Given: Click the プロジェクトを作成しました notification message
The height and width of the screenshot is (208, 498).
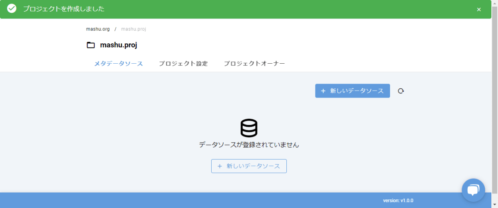Looking at the screenshot, I should tap(64, 9).
